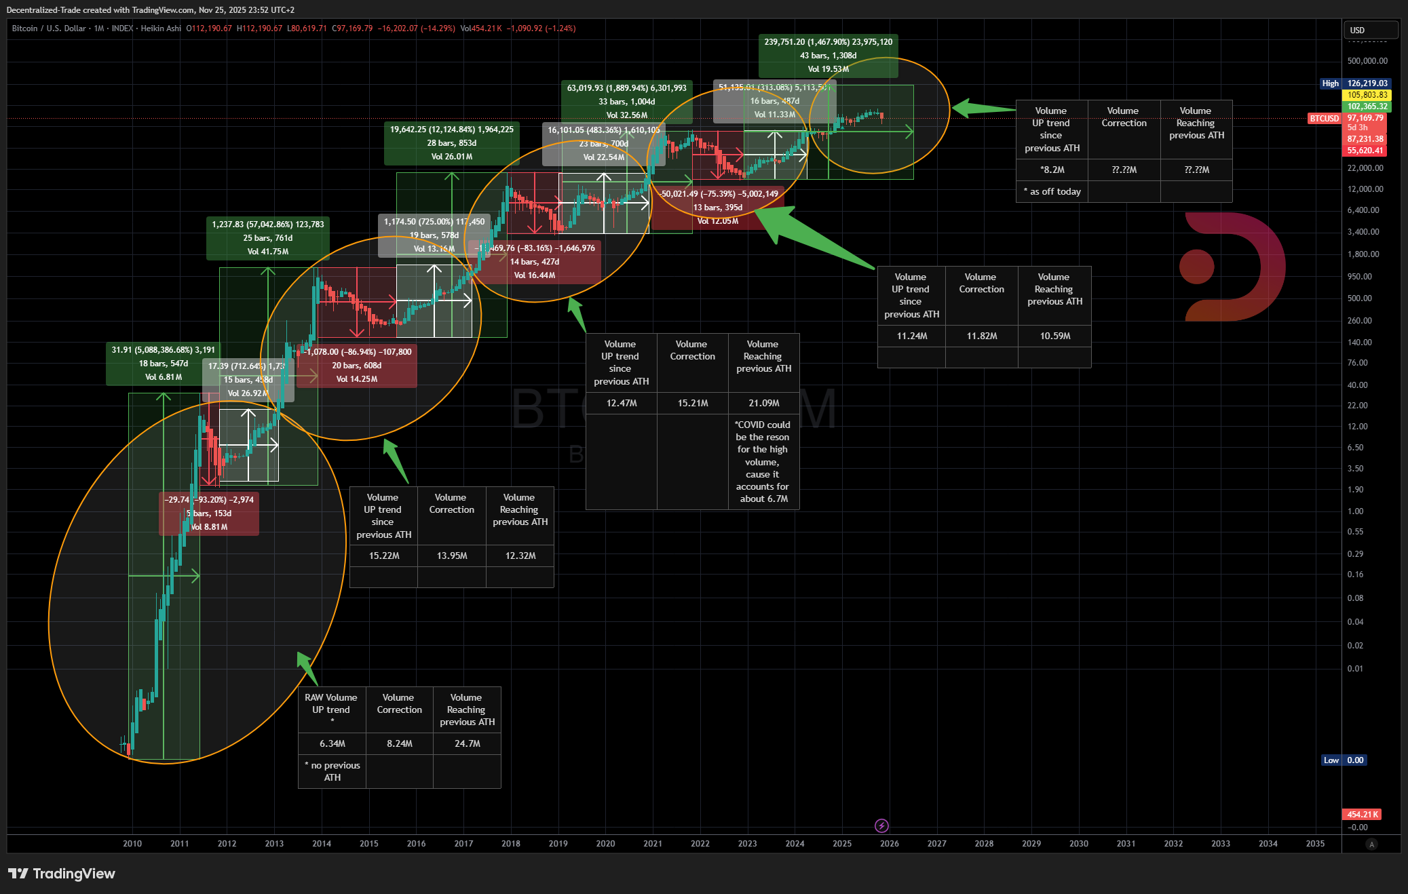Select the 12.32M table cell

coord(520,556)
